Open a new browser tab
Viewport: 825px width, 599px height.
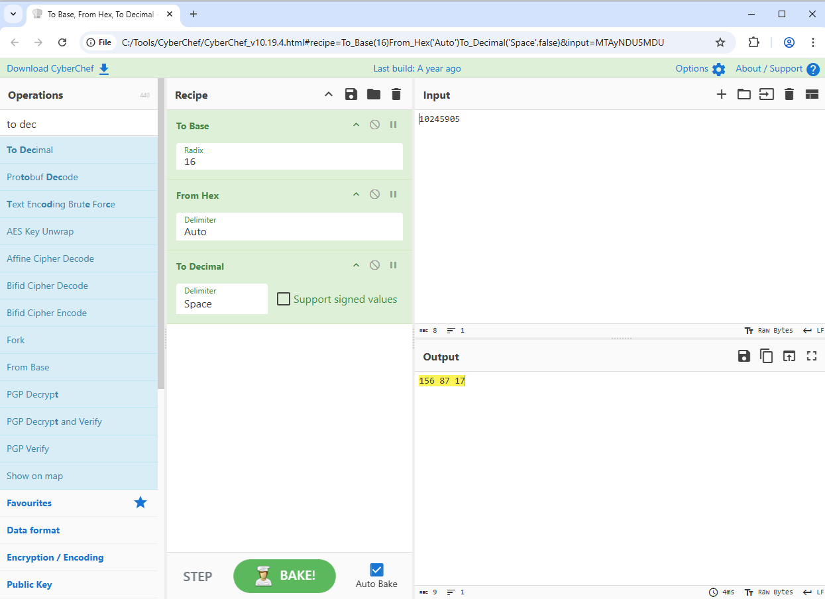coord(193,14)
